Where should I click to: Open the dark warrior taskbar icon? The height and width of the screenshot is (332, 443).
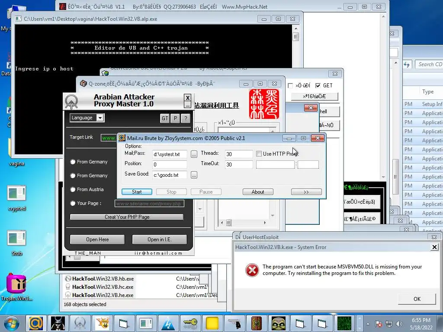pos(58,323)
